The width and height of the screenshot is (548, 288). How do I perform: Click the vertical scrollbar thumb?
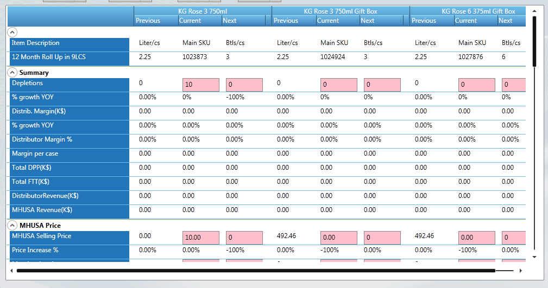click(x=534, y=41)
